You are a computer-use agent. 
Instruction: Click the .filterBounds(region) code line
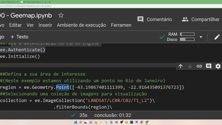click(83, 107)
